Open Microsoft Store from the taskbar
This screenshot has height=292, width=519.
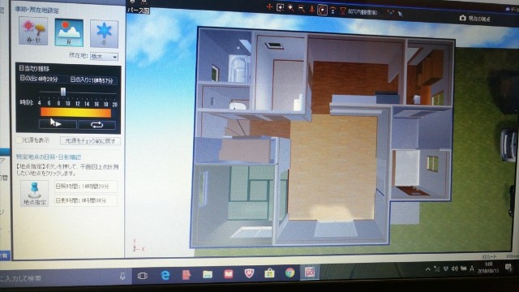click(x=269, y=273)
